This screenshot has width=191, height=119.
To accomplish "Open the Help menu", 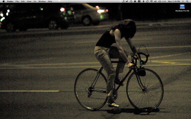I will [50, 2].
